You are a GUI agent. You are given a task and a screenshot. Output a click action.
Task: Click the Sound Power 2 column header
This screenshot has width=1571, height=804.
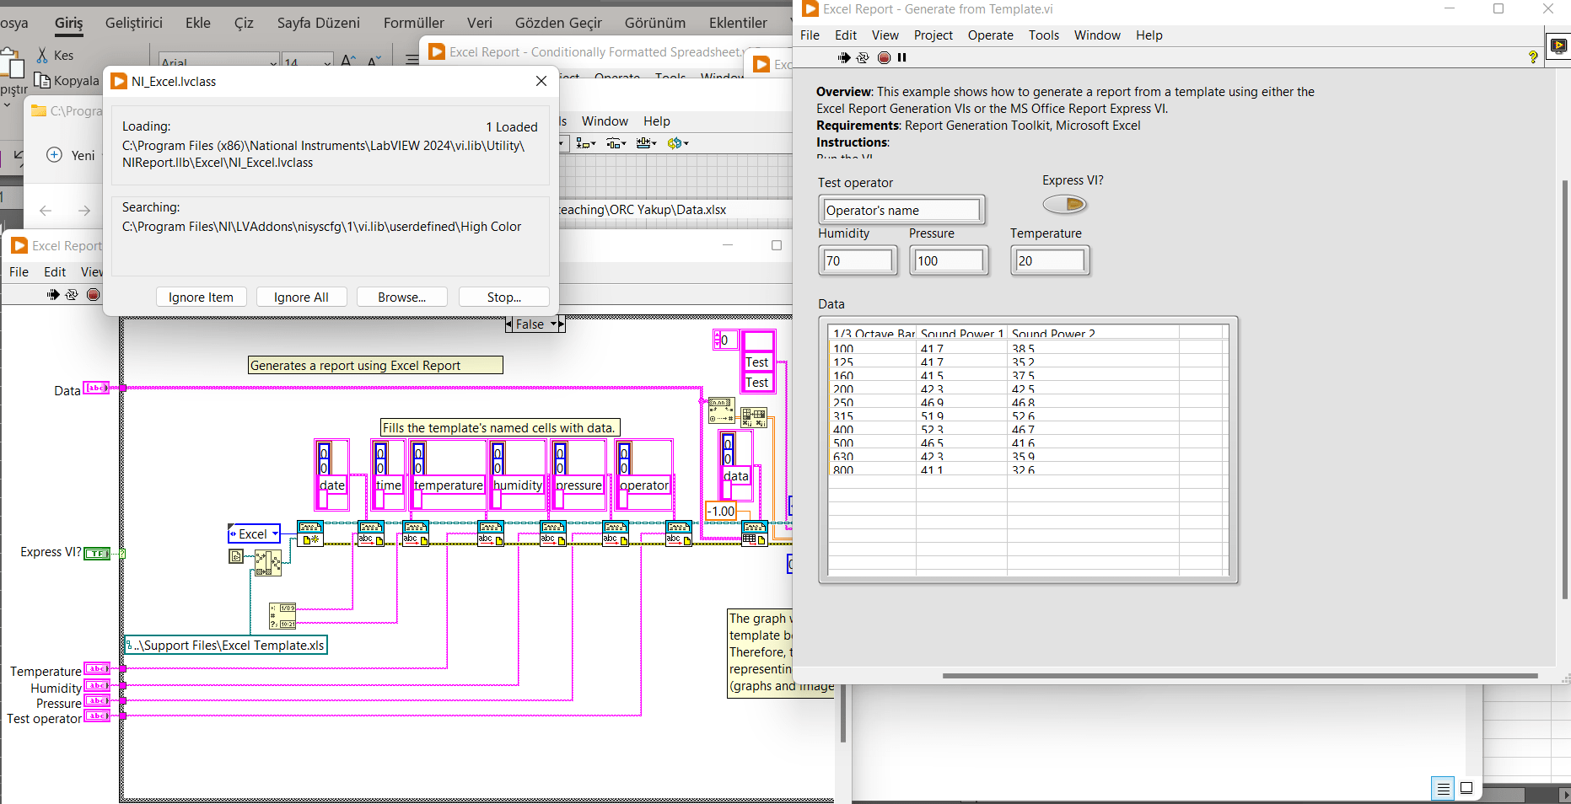(x=1053, y=333)
